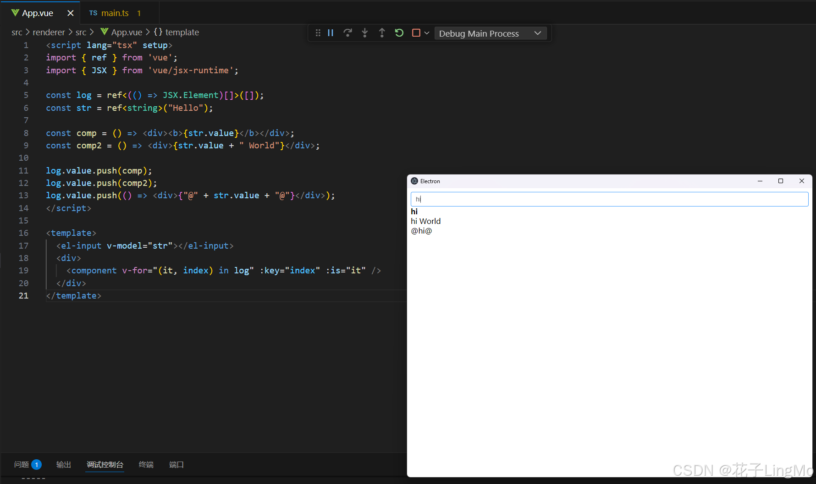Select the App.vue tab
This screenshot has height=484, width=816.
tap(38, 13)
